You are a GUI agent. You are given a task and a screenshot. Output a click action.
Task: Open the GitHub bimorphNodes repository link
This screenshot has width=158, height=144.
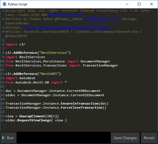[x=67, y=28]
